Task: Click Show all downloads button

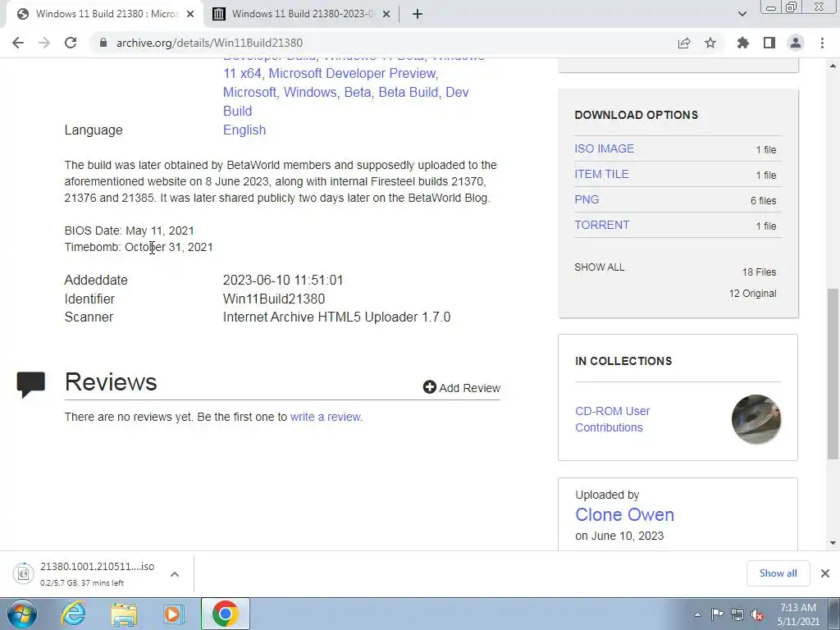Action: point(778,573)
